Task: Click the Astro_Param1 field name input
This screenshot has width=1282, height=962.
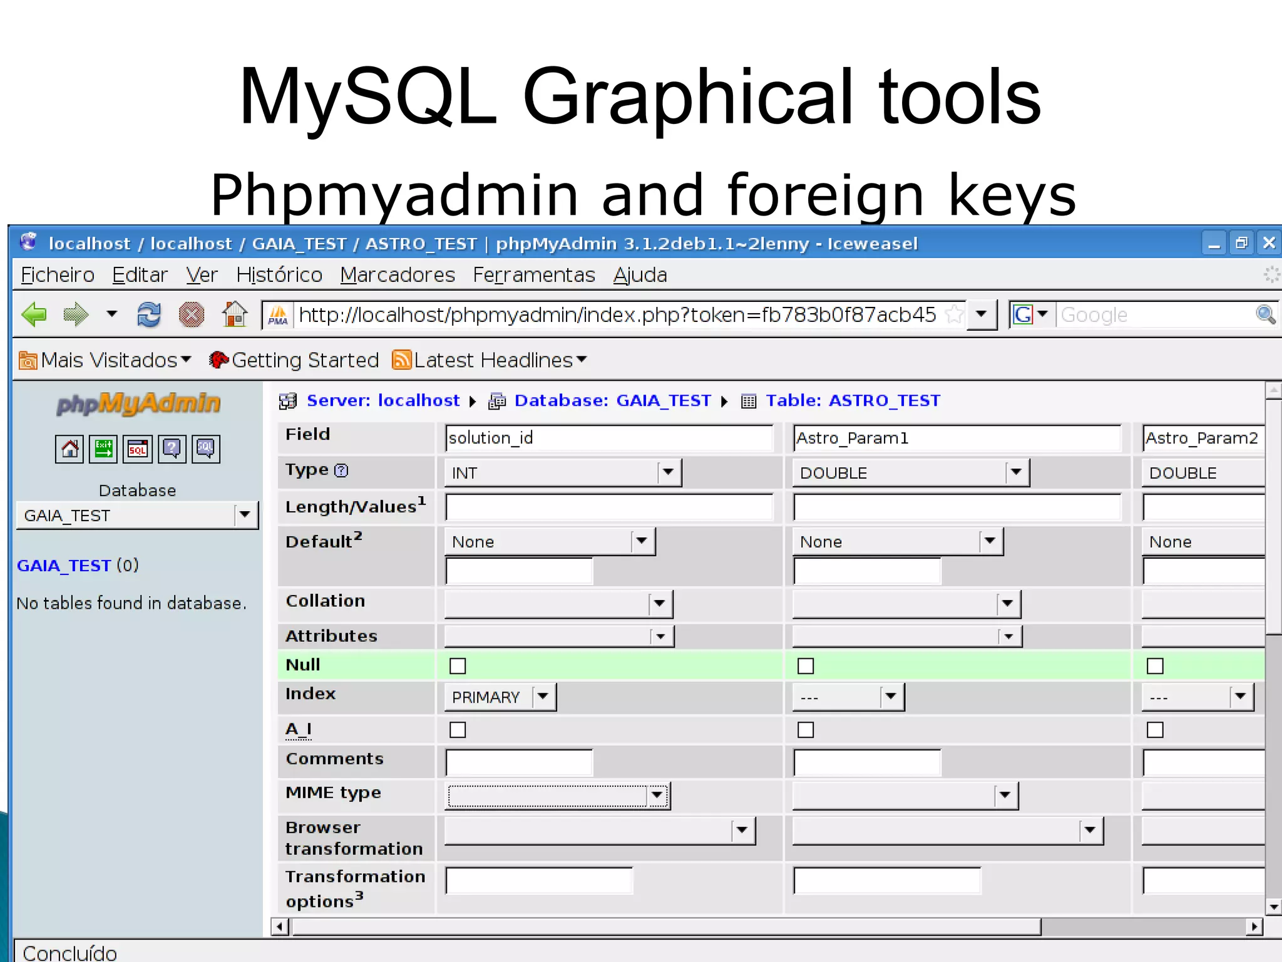Action: (957, 438)
